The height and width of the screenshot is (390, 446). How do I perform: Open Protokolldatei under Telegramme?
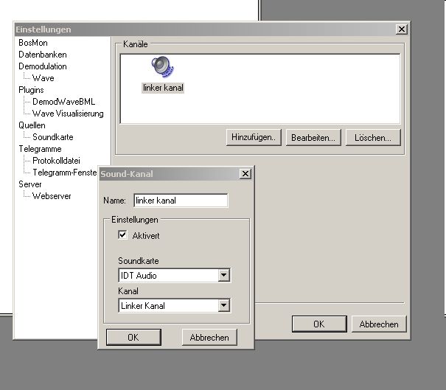coord(56,161)
